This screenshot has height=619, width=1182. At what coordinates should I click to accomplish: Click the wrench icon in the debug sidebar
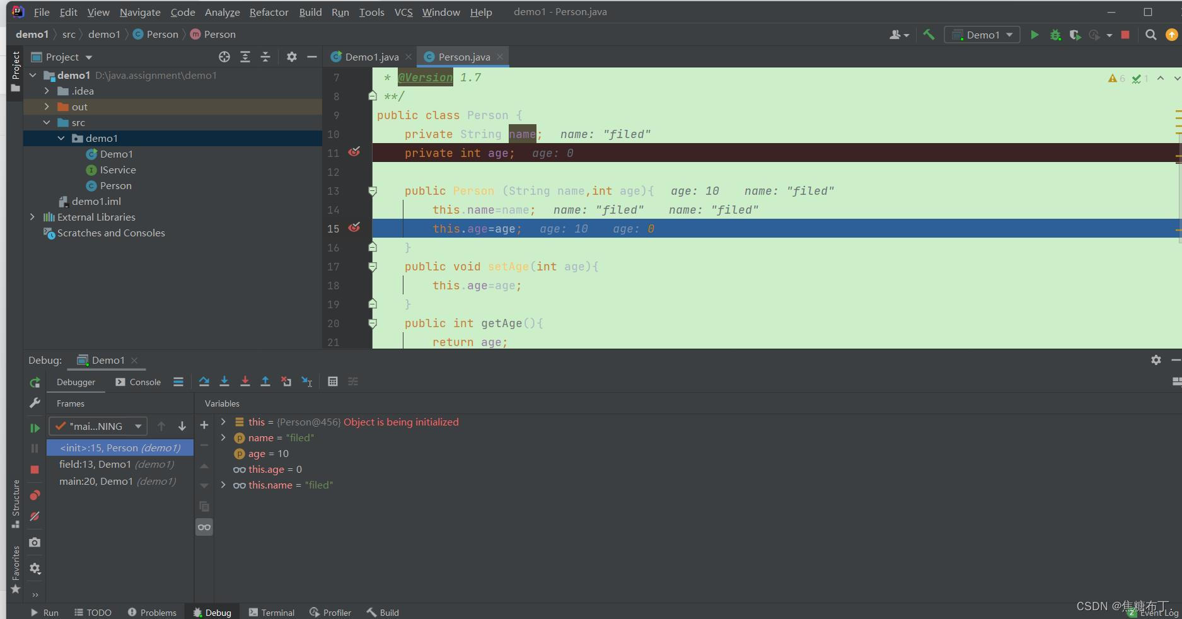(35, 402)
